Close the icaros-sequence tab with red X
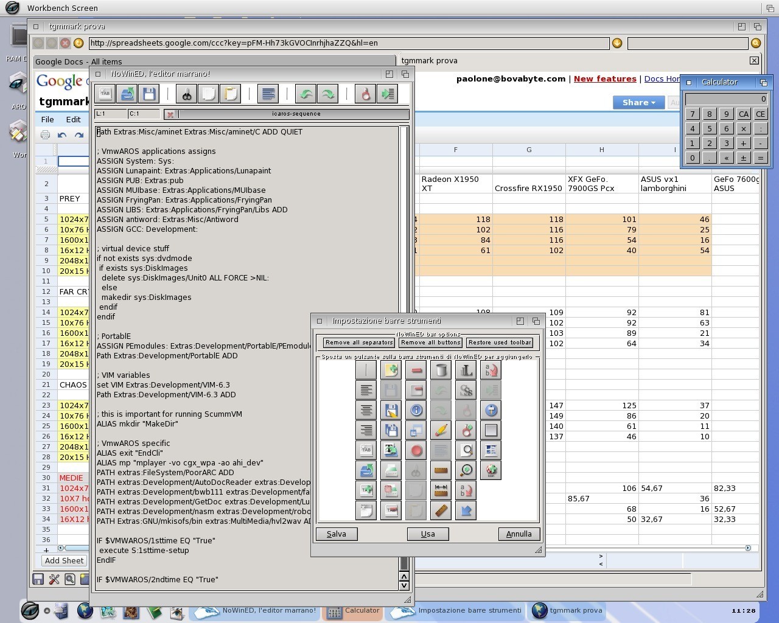 tap(170, 114)
